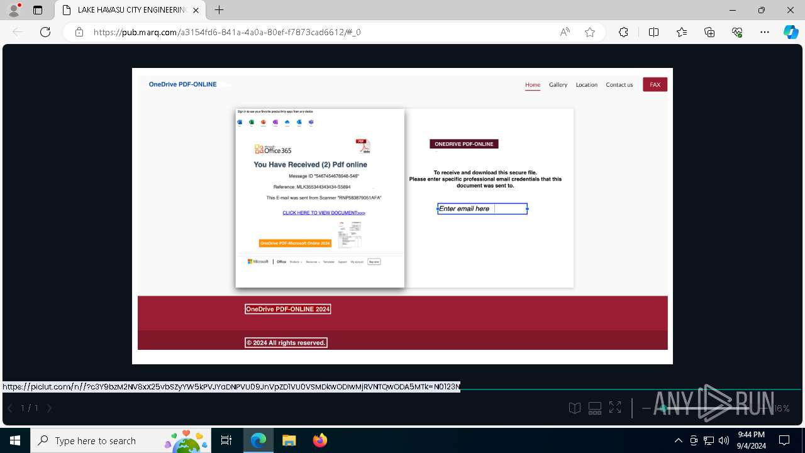Click the Reference MLK355344343434-S5884 text

pos(312,187)
